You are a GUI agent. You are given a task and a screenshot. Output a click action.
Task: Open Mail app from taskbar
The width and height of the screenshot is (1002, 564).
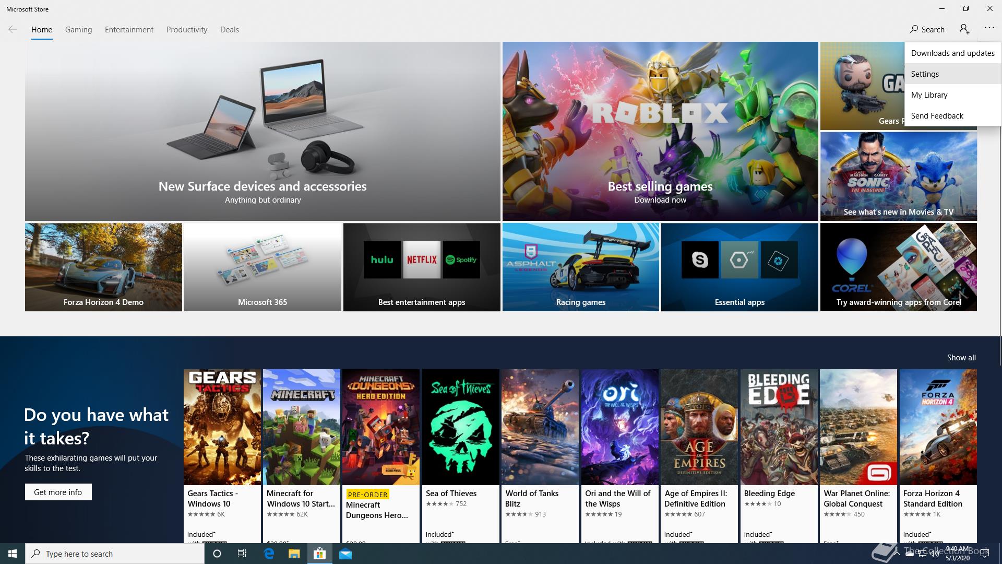coord(345,554)
